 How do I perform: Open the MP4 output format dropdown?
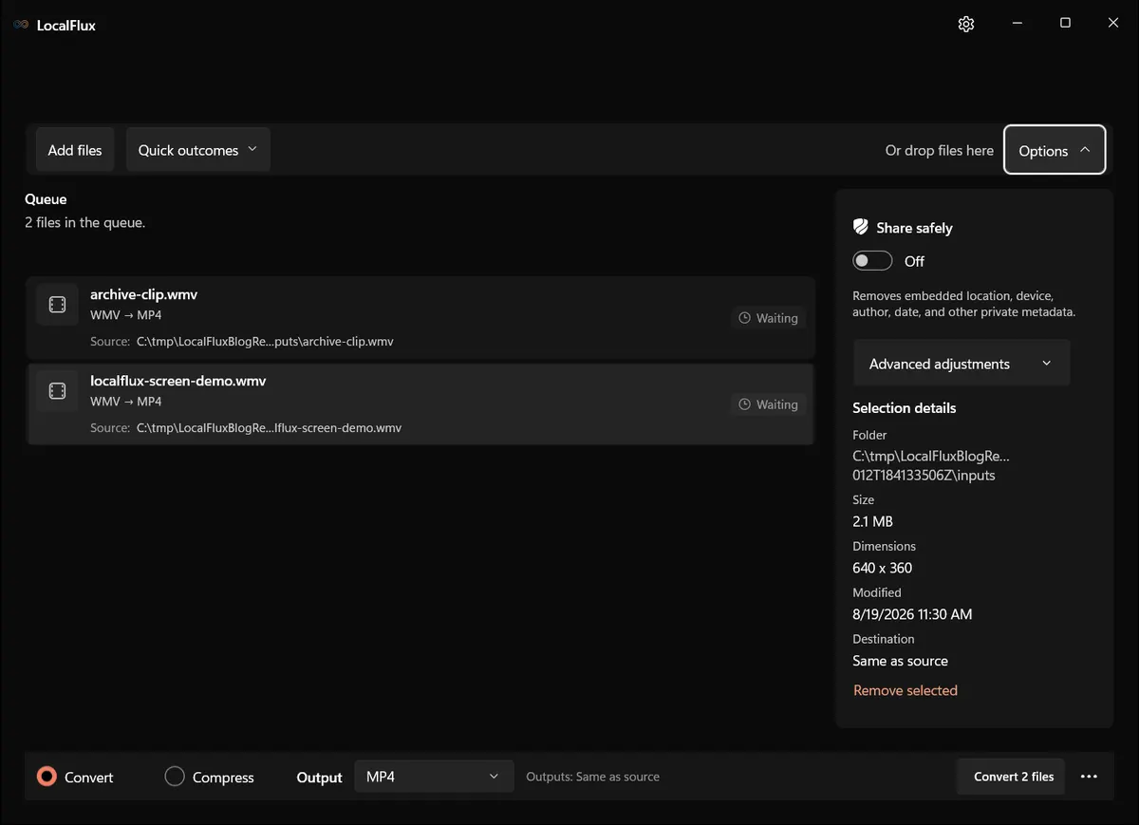(434, 777)
